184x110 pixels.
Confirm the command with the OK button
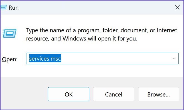click(69, 94)
